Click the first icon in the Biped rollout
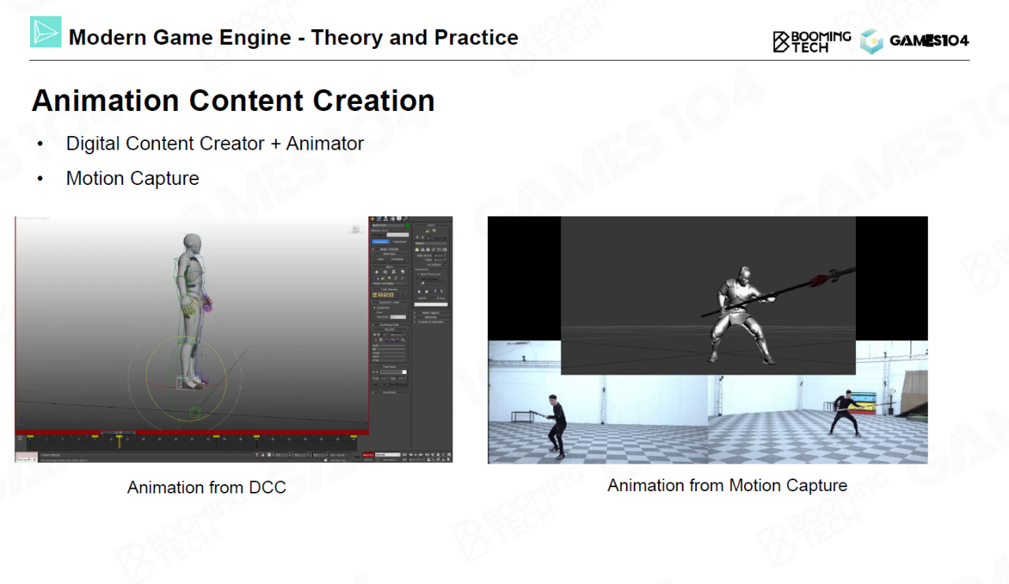The width and height of the screenshot is (1009, 584). 375,272
